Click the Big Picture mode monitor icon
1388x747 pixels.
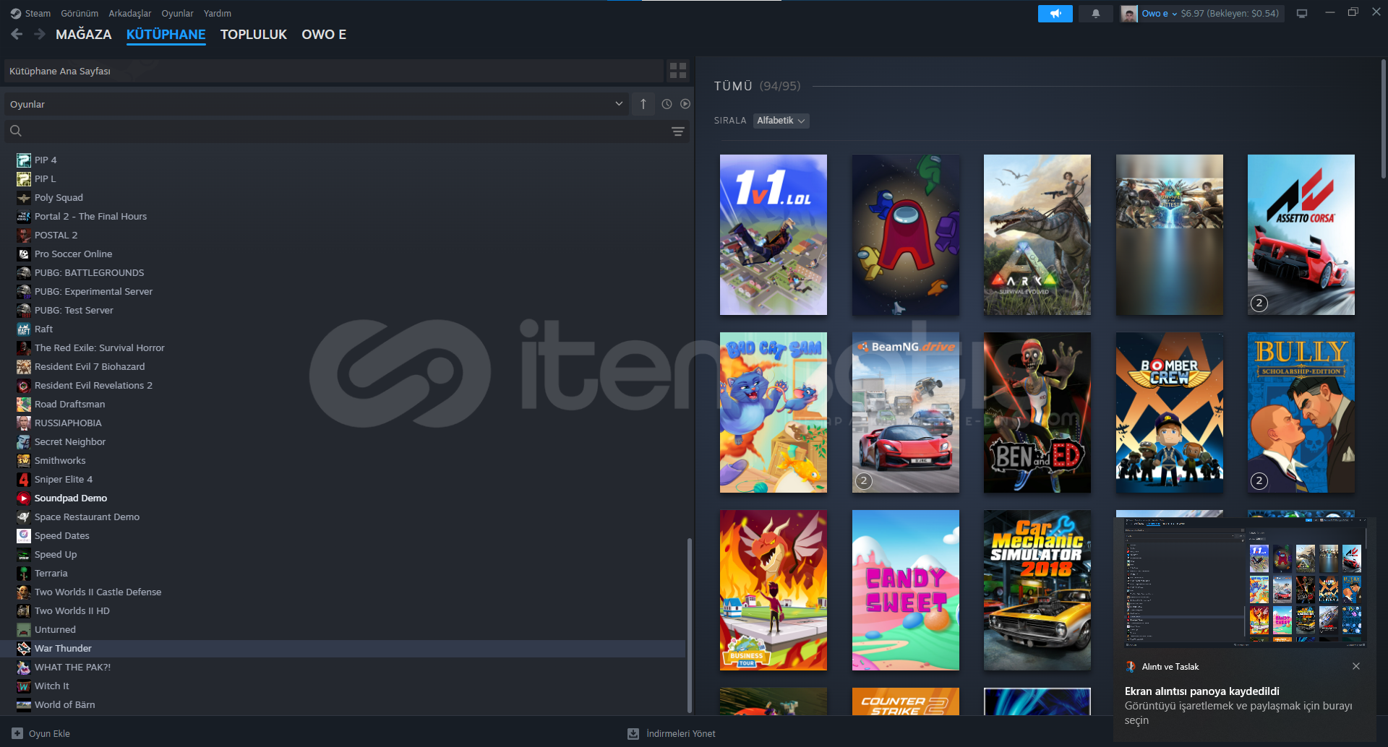1301,14
